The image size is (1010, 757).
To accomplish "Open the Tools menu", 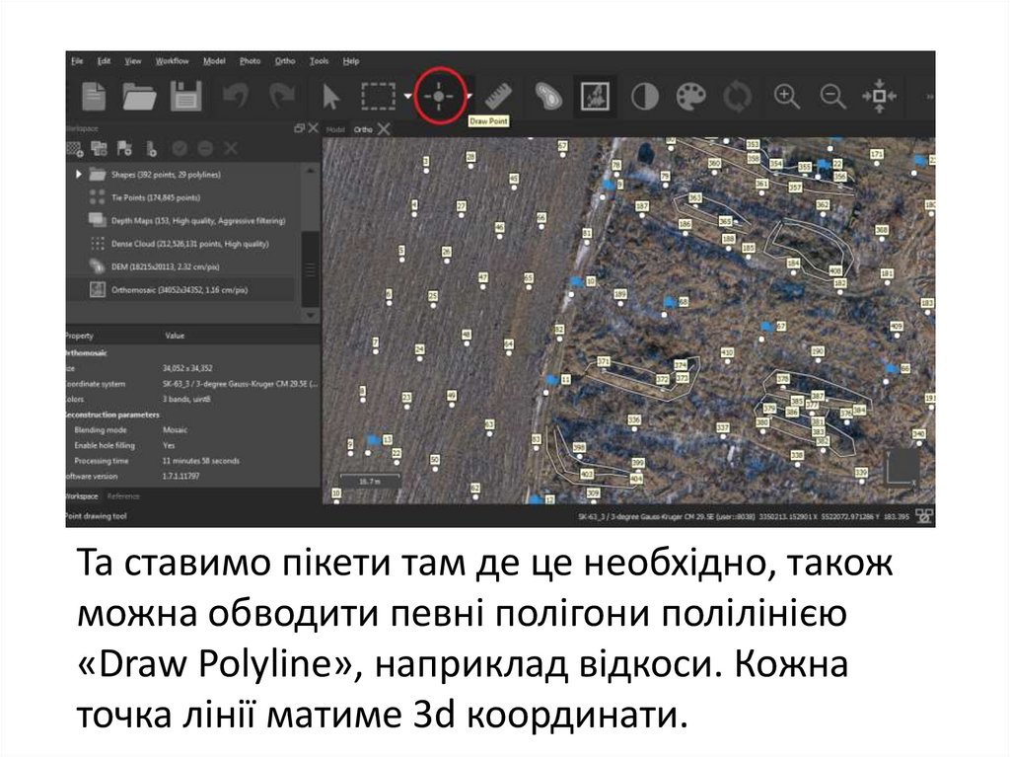I will click(x=319, y=61).
